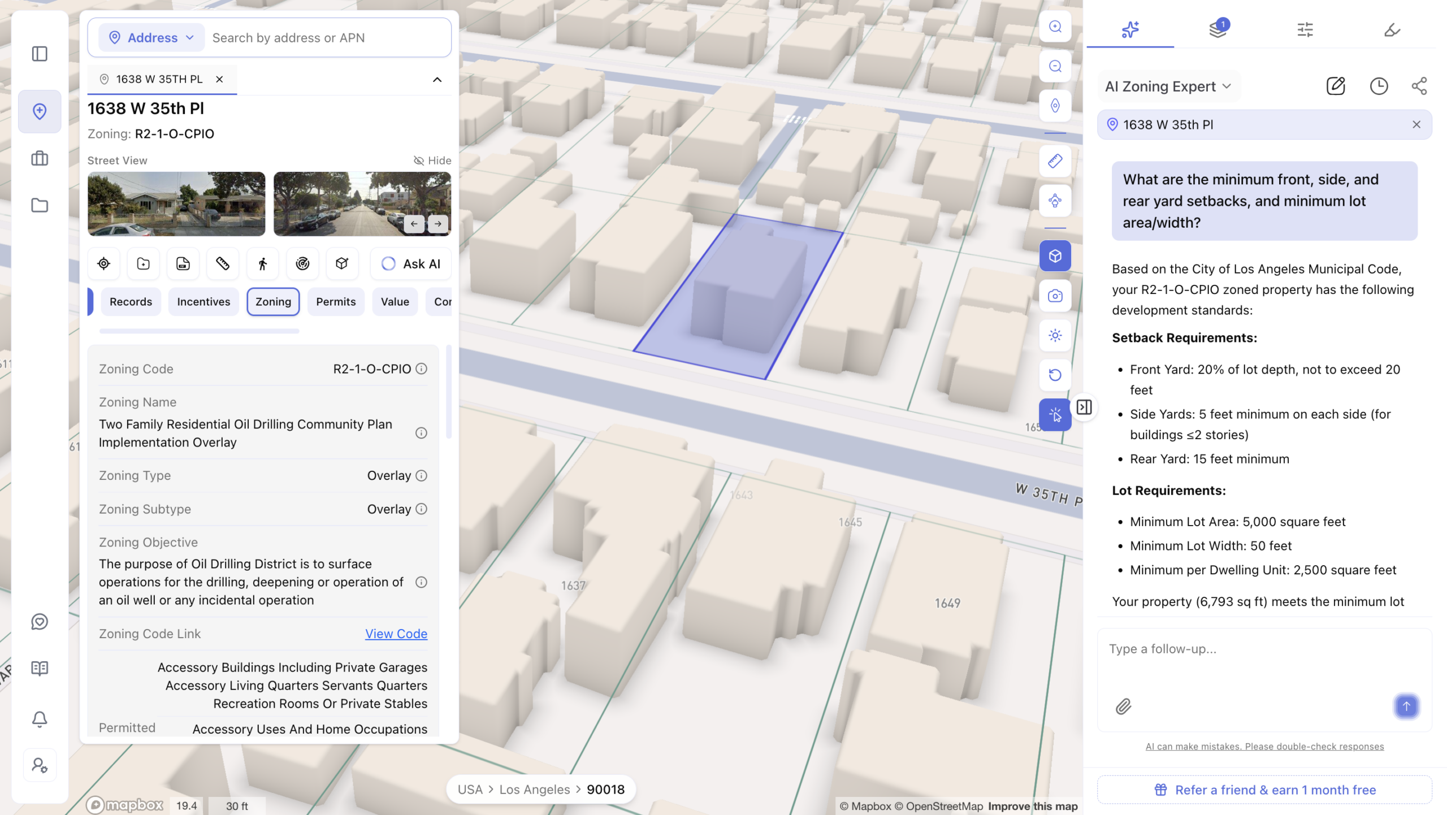
Task: Open the folders section in sidebar
Action: click(40, 205)
